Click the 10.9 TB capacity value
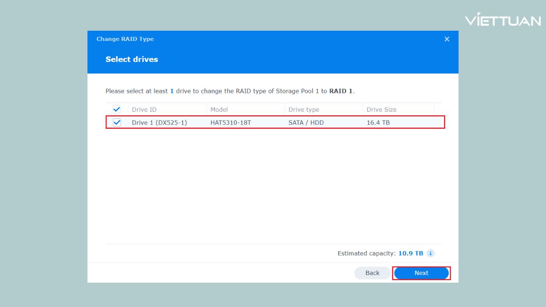Viewport: 546px width, 307px height. 410,253
